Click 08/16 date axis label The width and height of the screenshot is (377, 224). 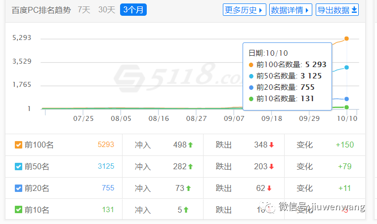[159, 118]
